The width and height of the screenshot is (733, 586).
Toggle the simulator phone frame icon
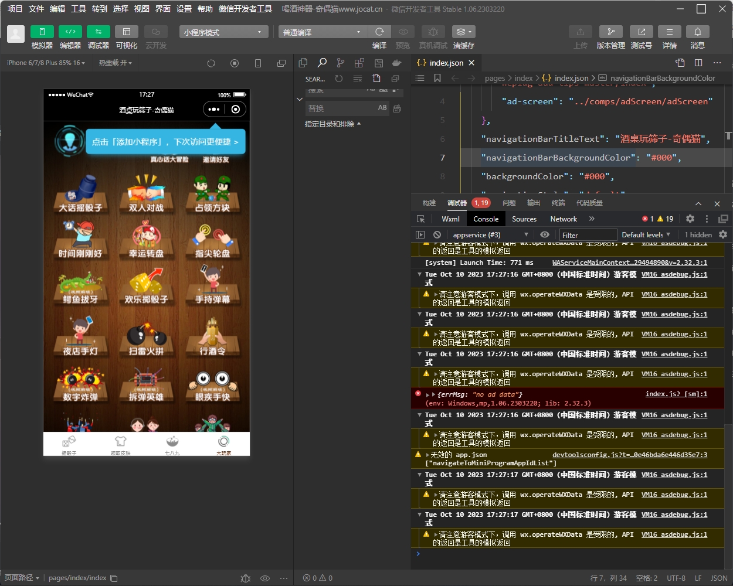[x=258, y=63]
